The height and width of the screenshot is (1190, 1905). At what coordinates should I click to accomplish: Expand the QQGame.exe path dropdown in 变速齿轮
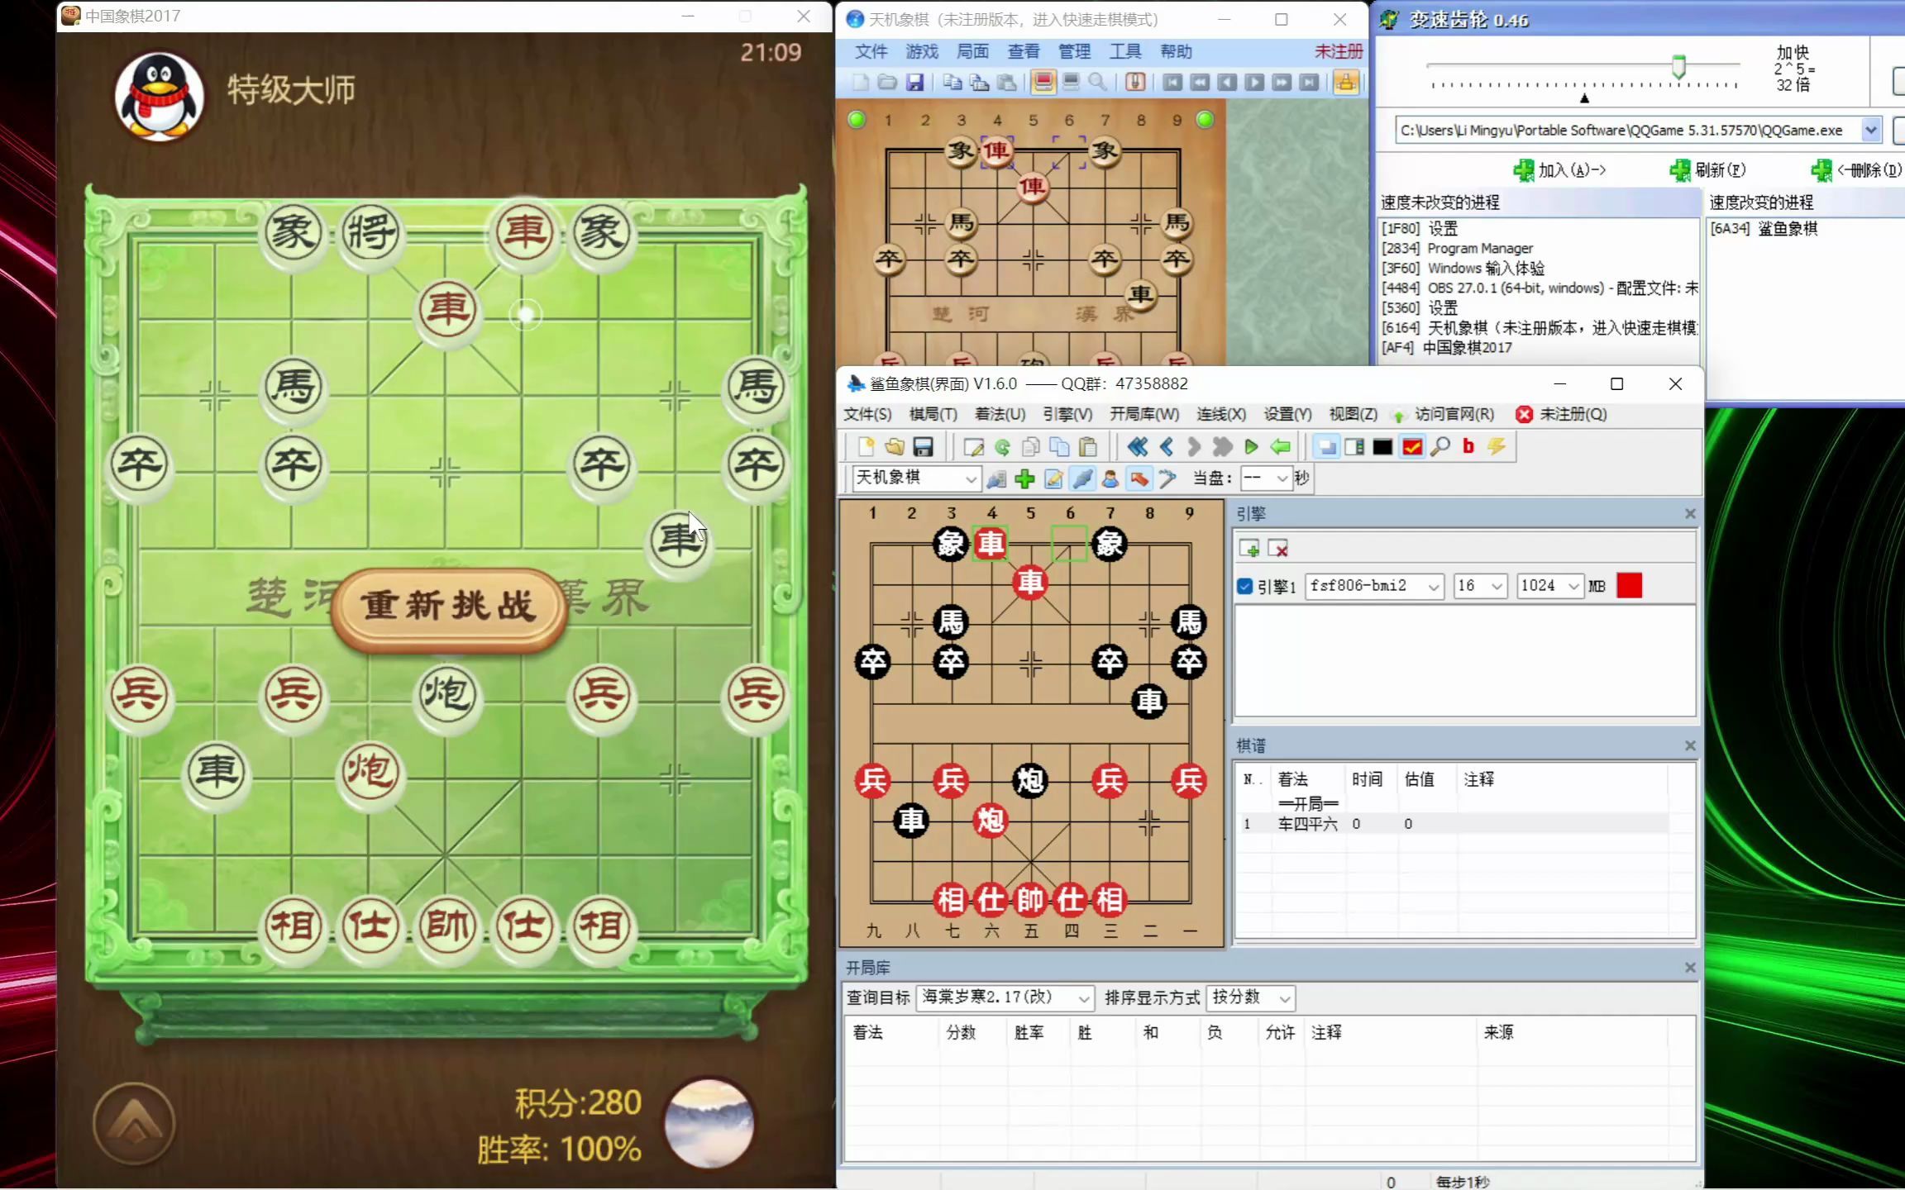click(x=1870, y=131)
